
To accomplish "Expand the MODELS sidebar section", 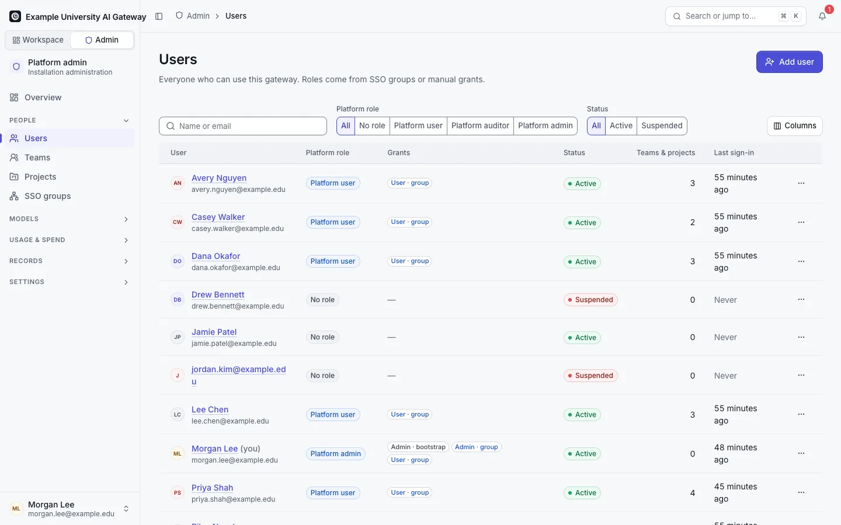I will point(69,219).
